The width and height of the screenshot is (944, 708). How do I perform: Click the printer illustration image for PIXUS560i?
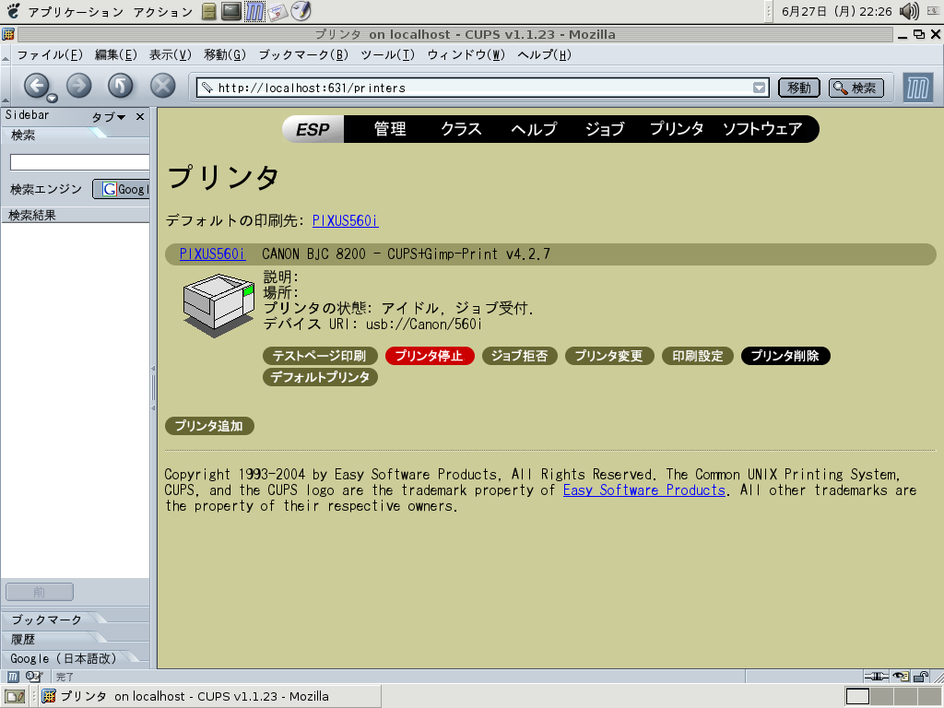click(218, 304)
